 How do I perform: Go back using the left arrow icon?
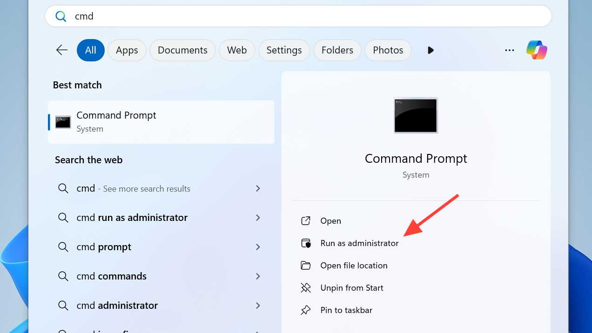point(62,50)
